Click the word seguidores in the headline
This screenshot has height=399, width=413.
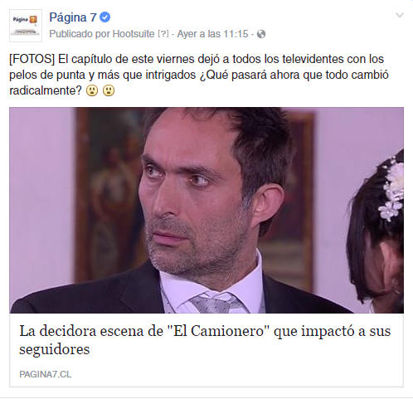55,349
